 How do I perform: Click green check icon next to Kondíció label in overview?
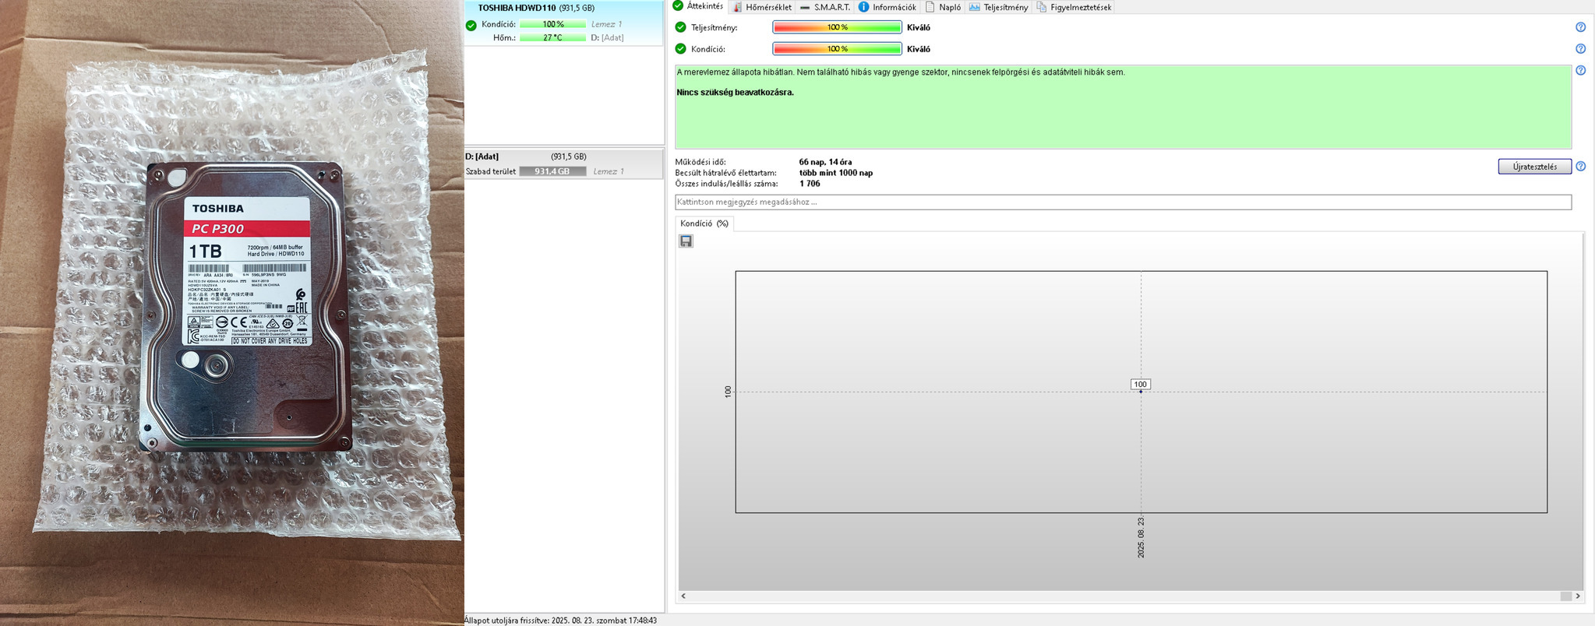(680, 49)
